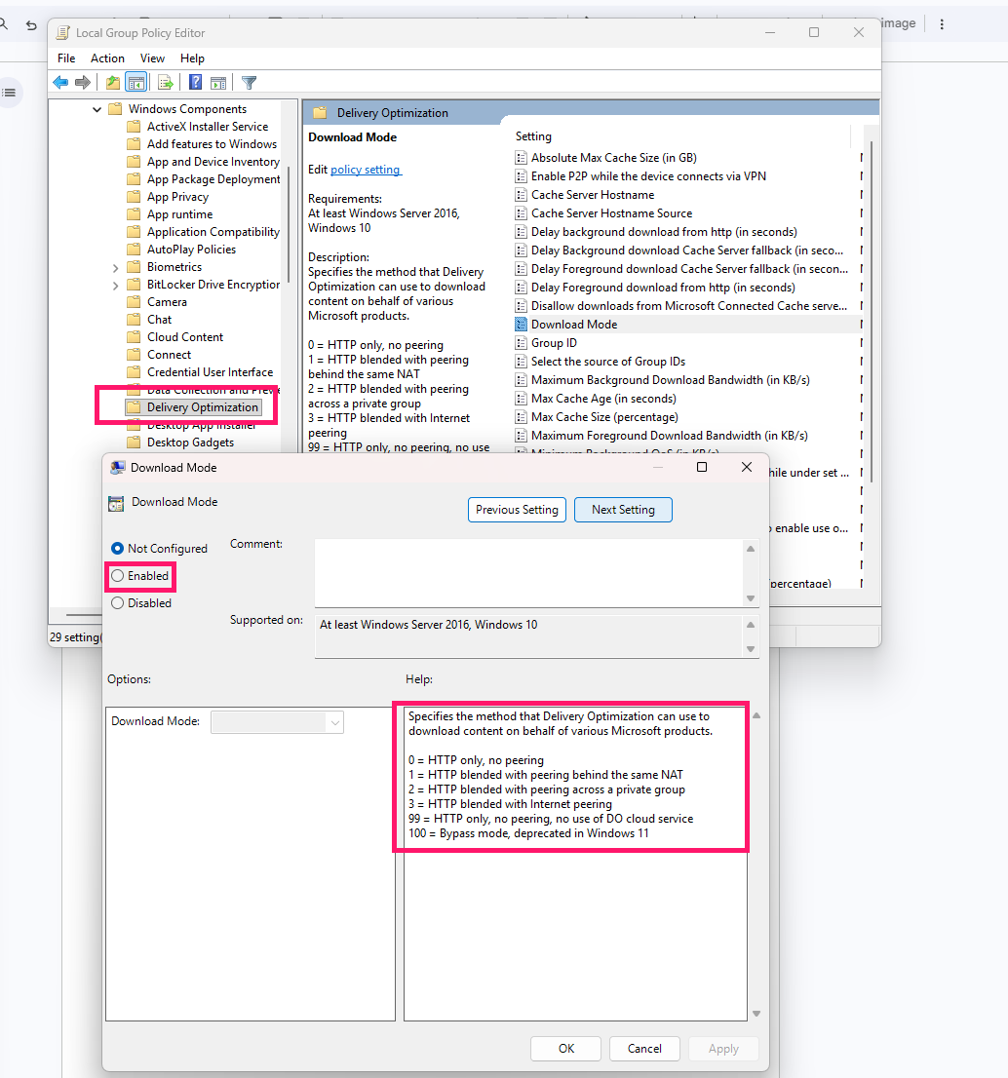Click the list icon in left sidebar

click(x=9, y=93)
